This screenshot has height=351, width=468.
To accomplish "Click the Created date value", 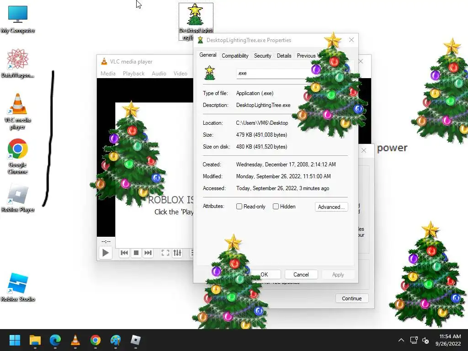I will pyautogui.click(x=286, y=165).
